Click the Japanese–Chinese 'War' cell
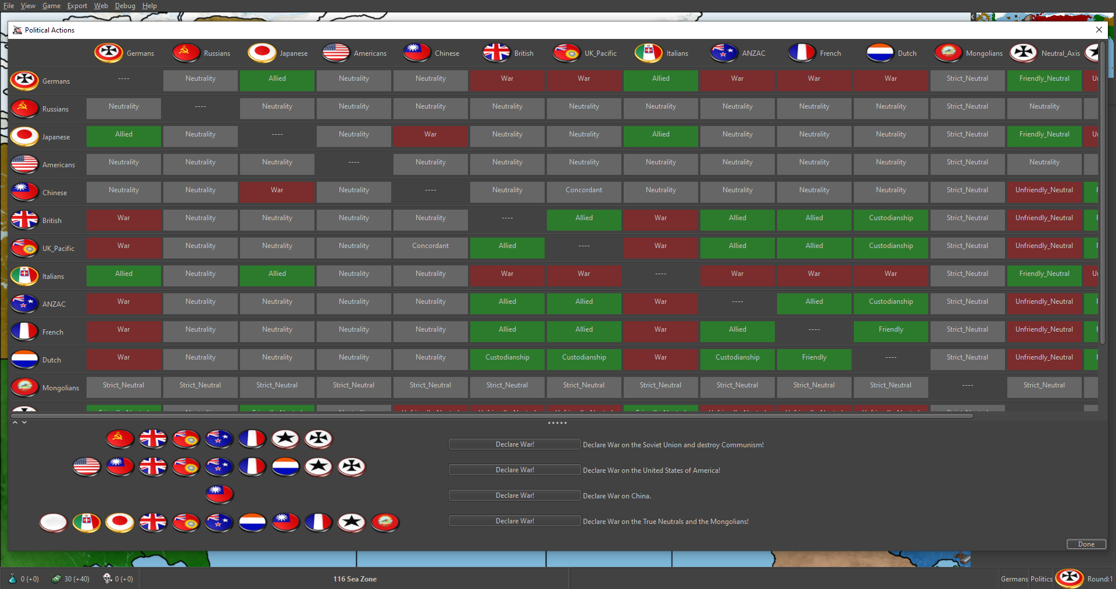The image size is (1116, 589). pyautogui.click(x=431, y=136)
